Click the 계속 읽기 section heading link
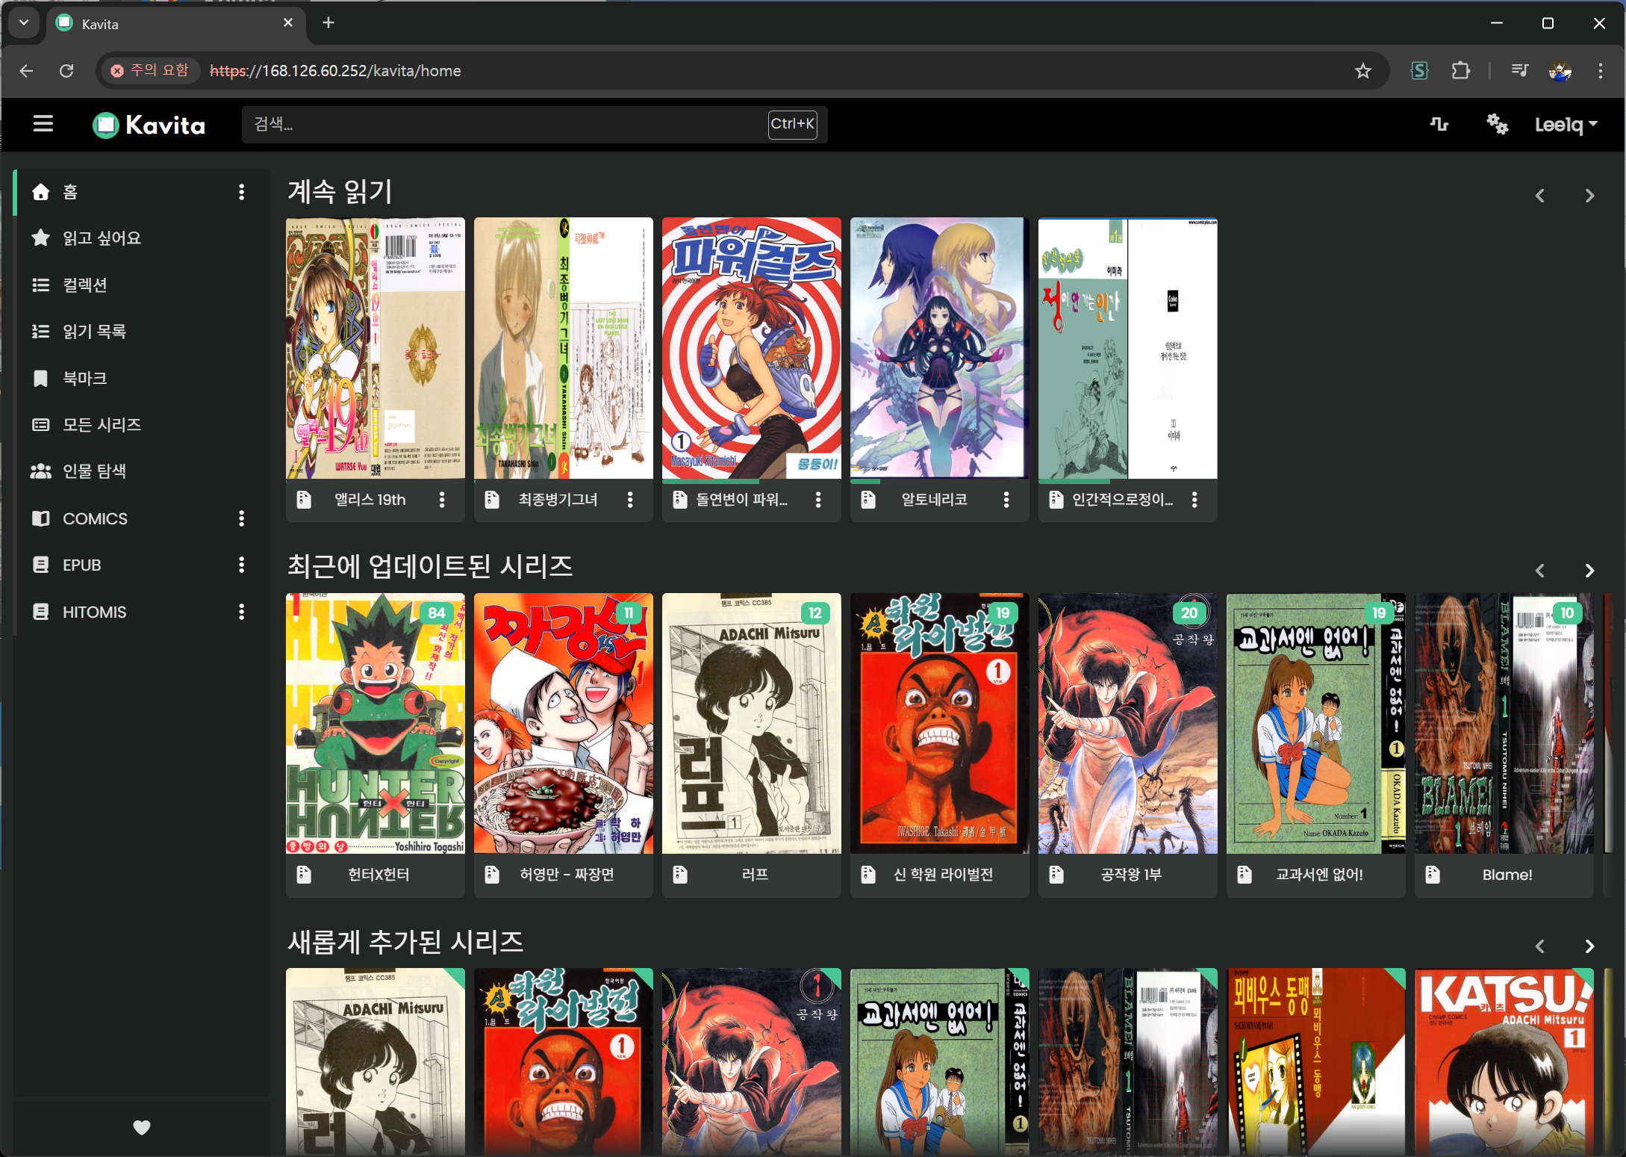1626x1157 pixels. pyautogui.click(x=340, y=192)
